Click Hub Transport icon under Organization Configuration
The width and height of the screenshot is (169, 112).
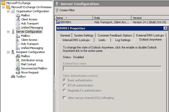pyautogui.click(x=18, y=23)
